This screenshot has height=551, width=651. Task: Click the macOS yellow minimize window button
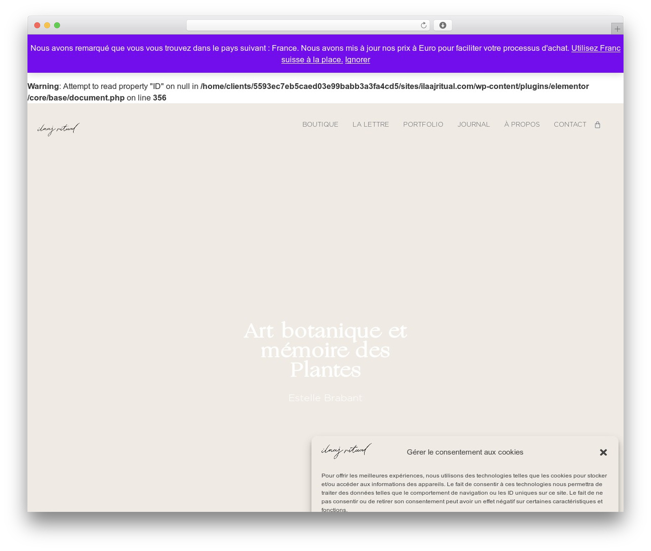click(x=47, y=25)
